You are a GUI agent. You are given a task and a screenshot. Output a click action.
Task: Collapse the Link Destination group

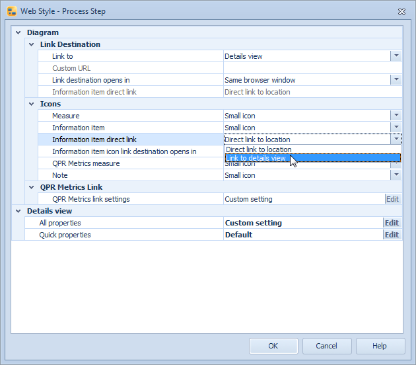tap(31, 44)
